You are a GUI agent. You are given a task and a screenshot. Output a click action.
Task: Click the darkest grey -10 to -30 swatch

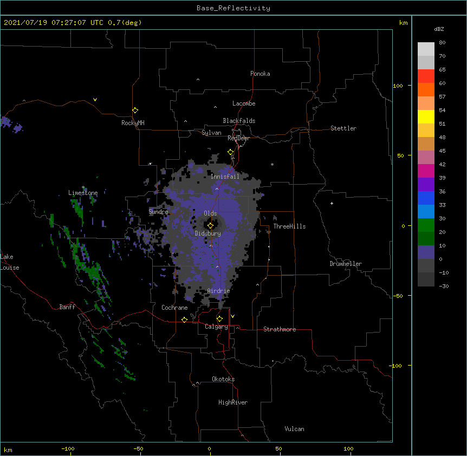[426, 279]
